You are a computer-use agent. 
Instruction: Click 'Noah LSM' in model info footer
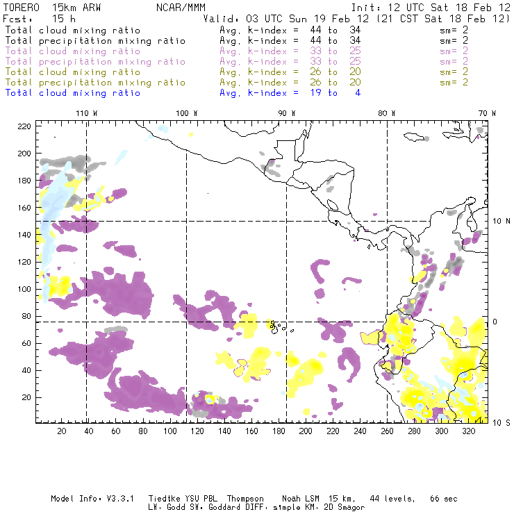pos(301,499)
